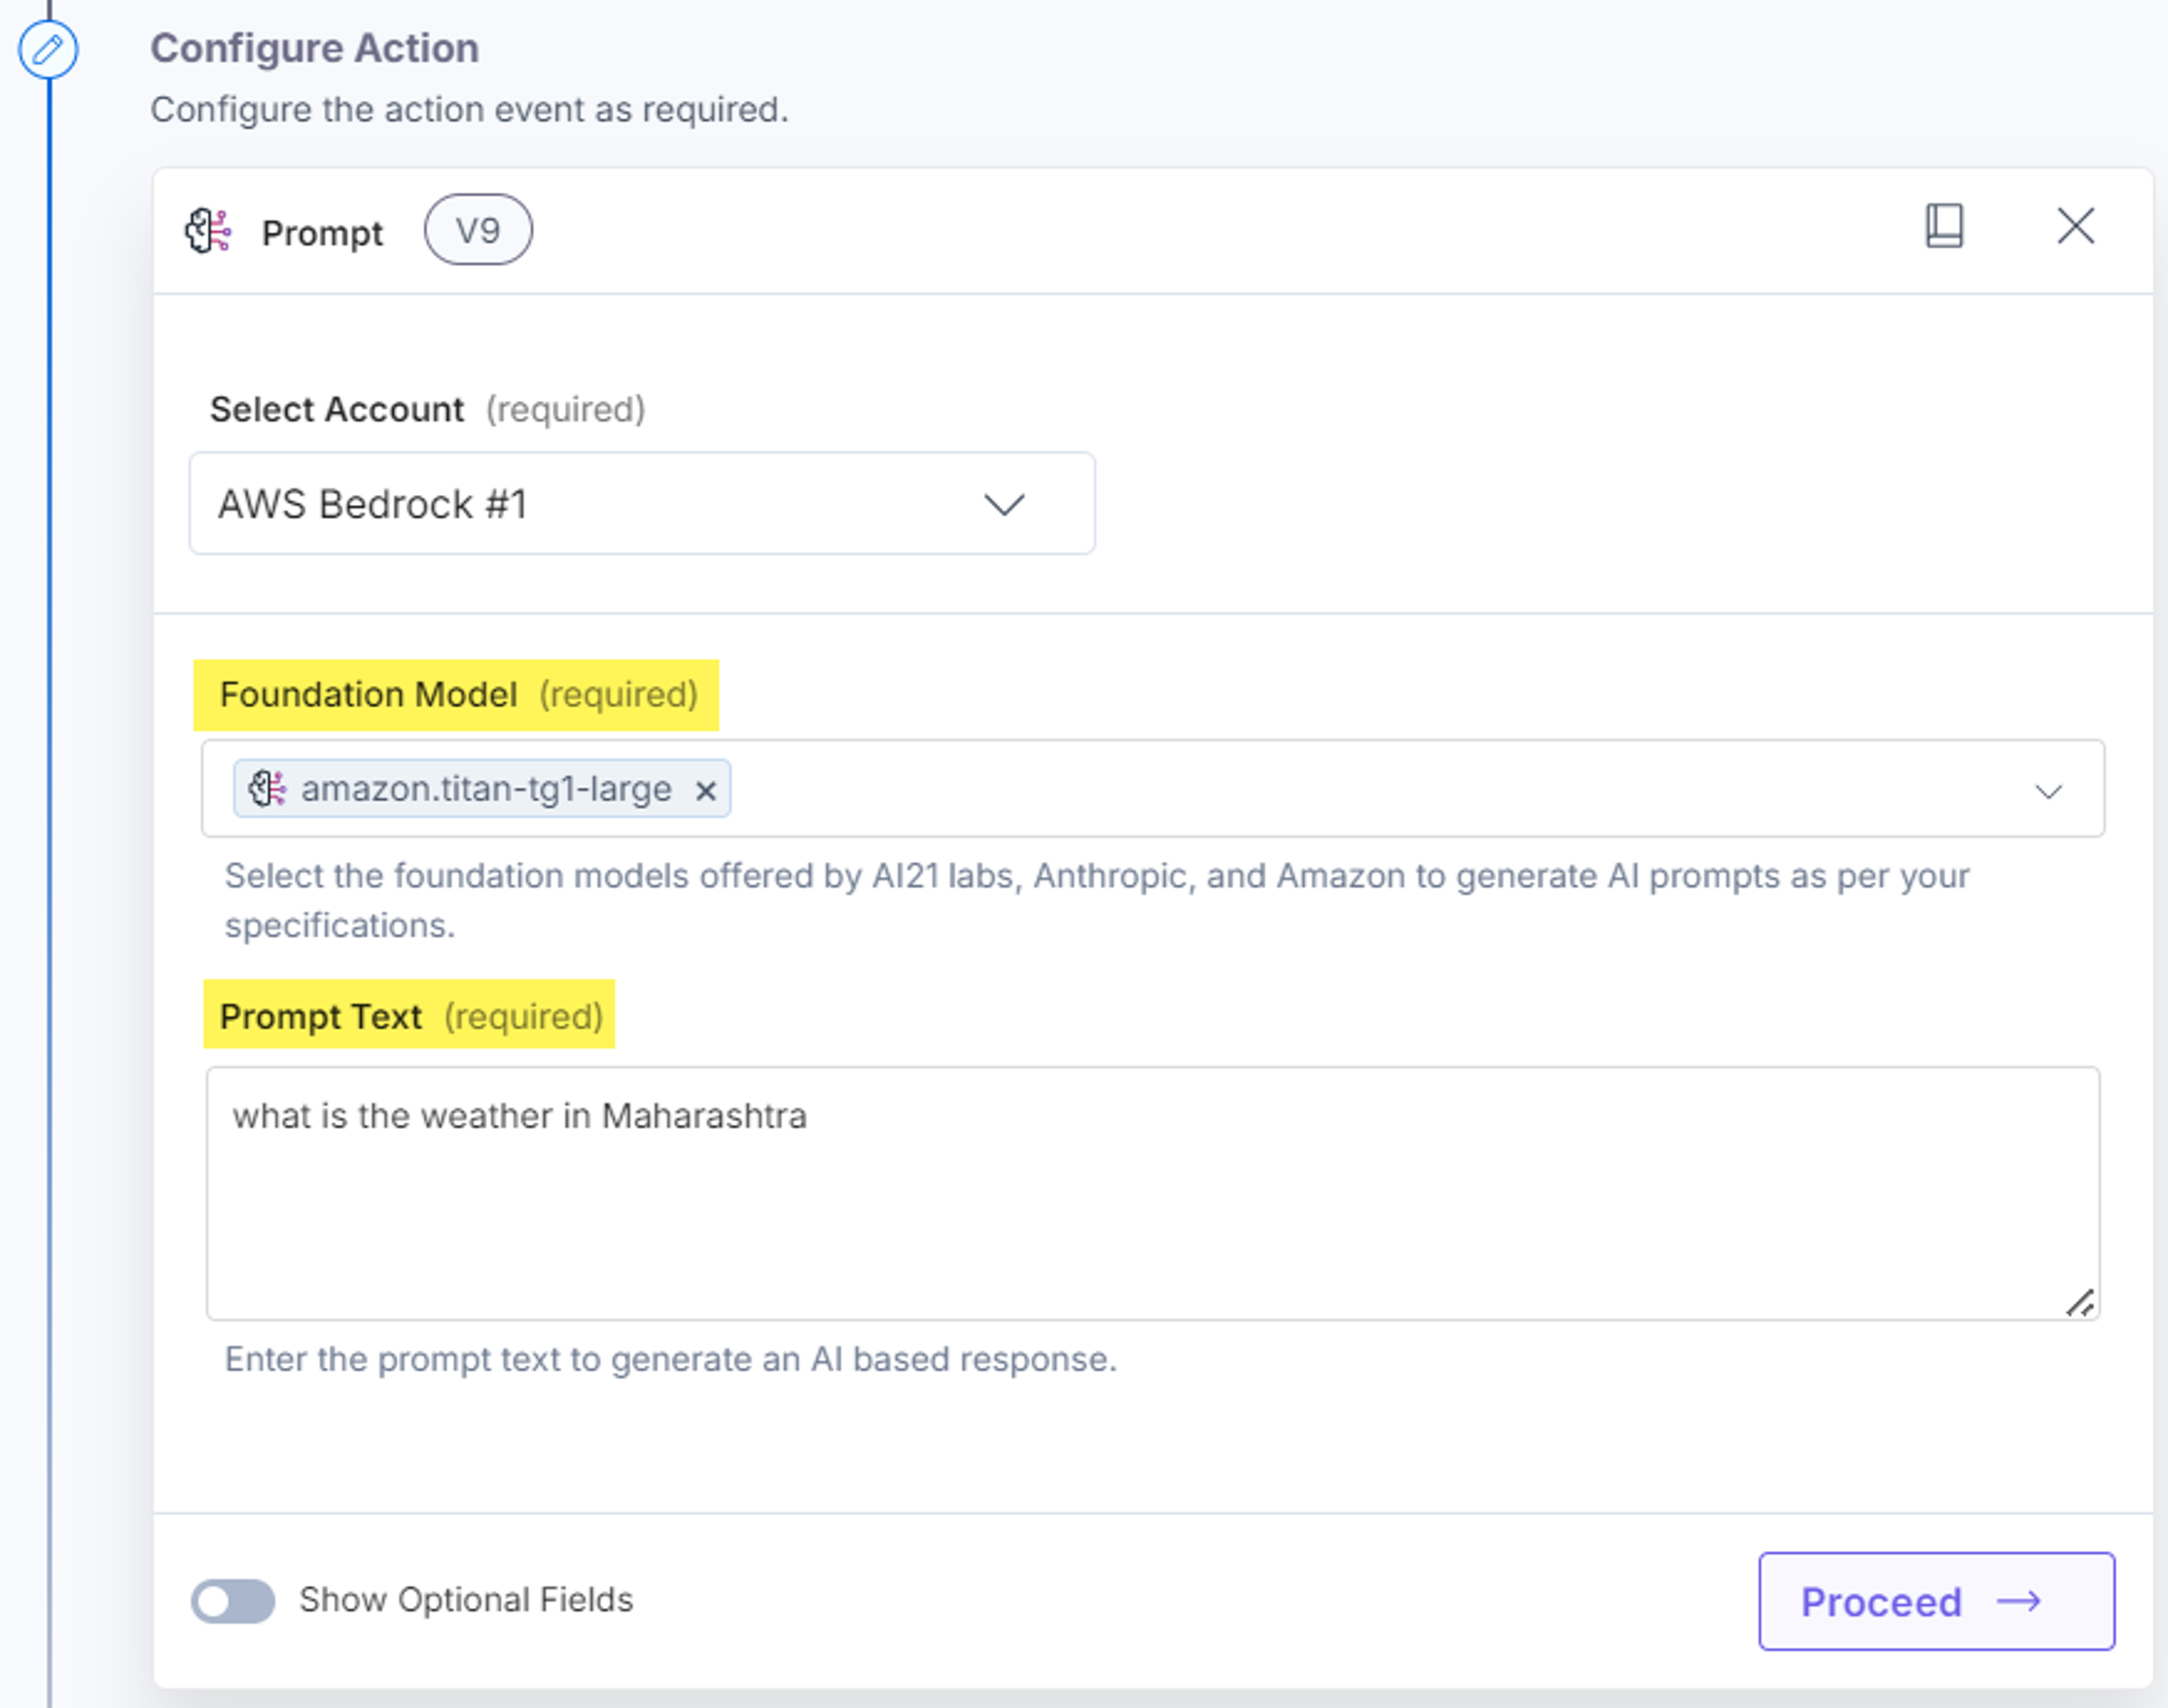Open the Select Account dropdown
Image resolution: width=2168 pixels, height=1708 pixels.
pyautogui.click(x=642, y=503)
